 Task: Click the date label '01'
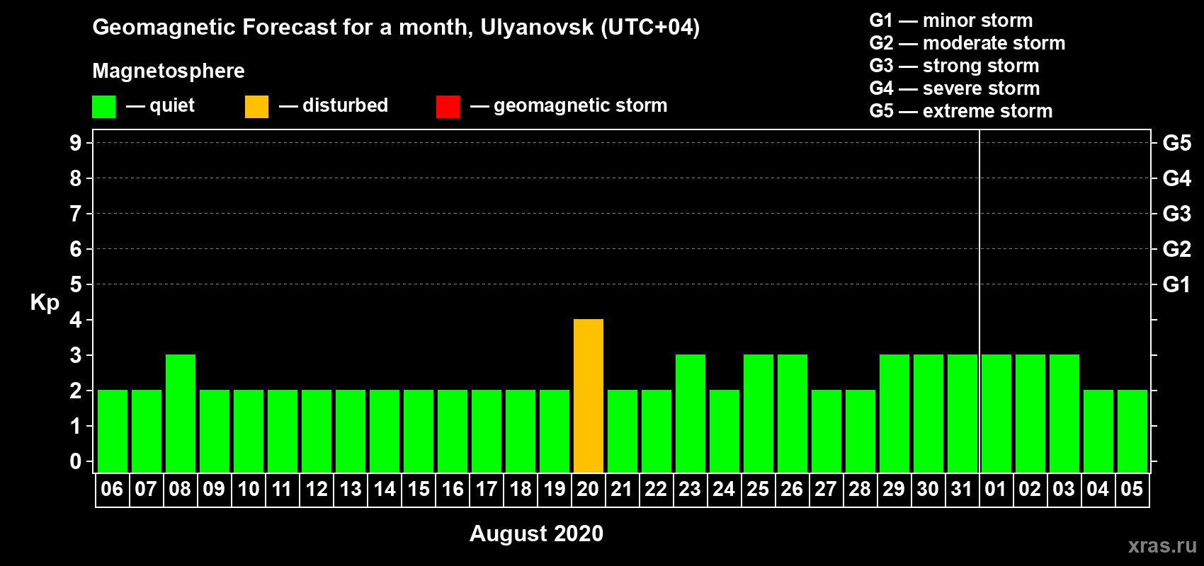click(x=996, y=489)
